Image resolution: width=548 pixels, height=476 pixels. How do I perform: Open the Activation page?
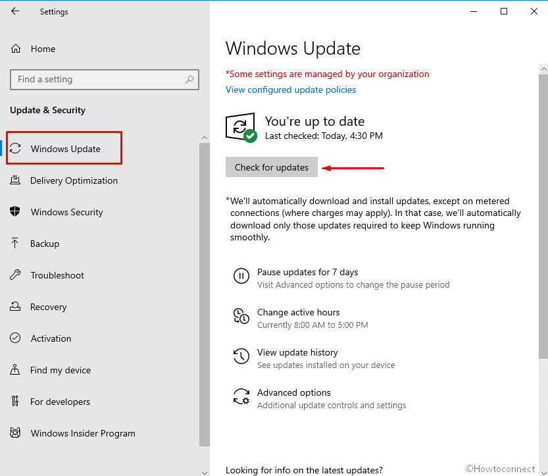[51, 338]
